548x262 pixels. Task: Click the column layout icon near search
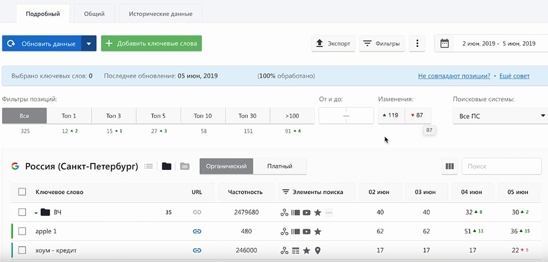[x=449, y=166]
